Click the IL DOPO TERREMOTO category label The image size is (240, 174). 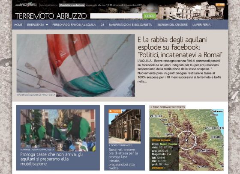coord(120,145)
